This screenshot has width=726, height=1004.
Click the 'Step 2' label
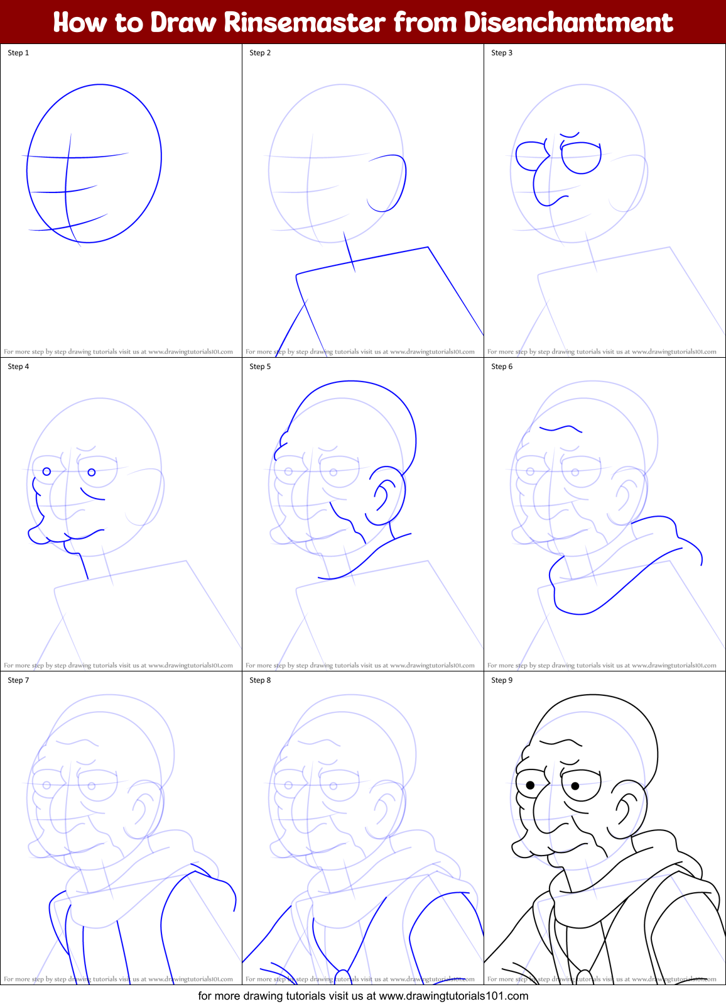pyautogui.click(x=260, y=53)
